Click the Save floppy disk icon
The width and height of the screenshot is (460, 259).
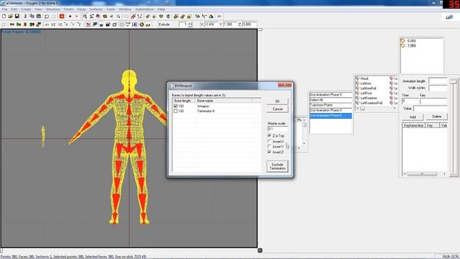(17, 16)
